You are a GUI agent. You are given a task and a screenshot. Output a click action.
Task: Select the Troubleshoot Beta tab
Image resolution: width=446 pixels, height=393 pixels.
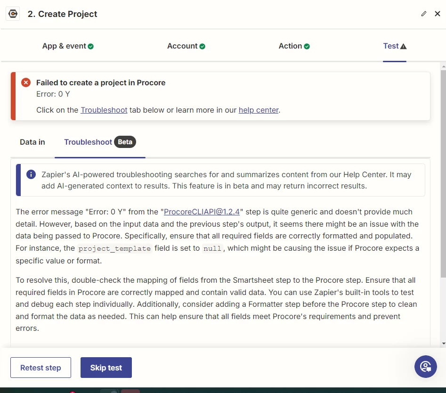coord(100,142)
